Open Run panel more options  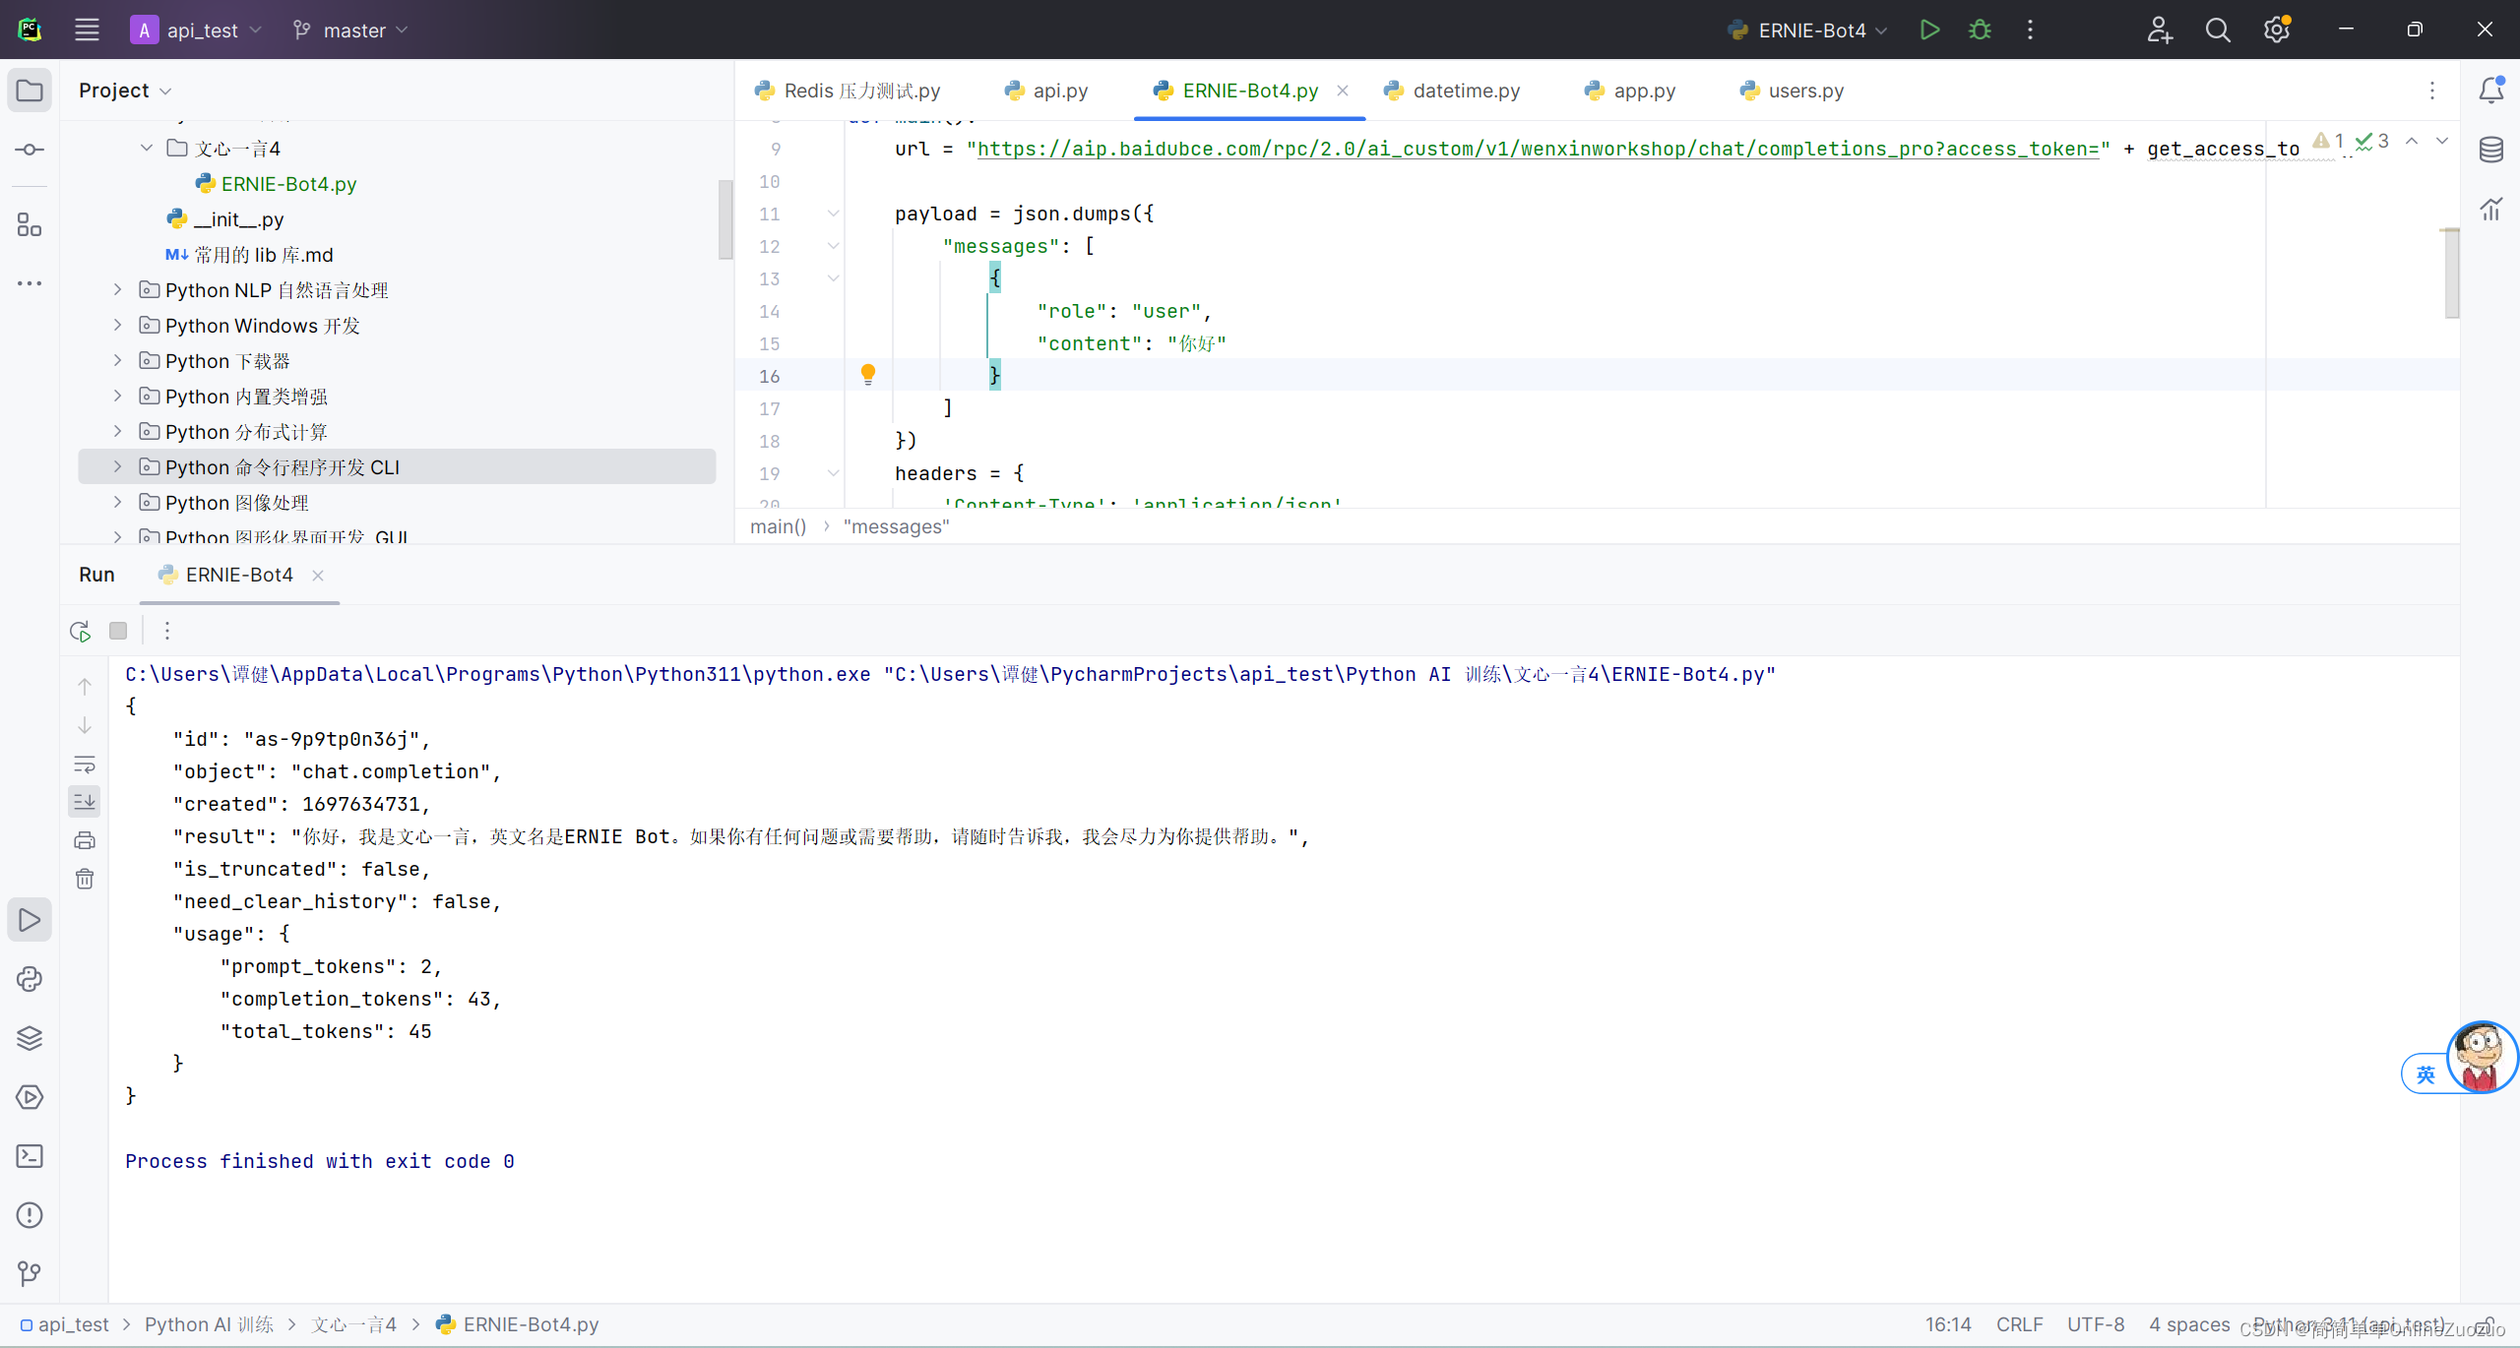167,631
